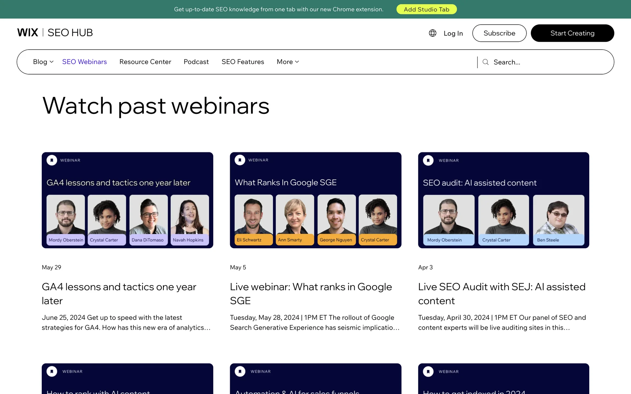
Task: Click bookmark icon on Google SGE card
Action: [x=240, y=160]
